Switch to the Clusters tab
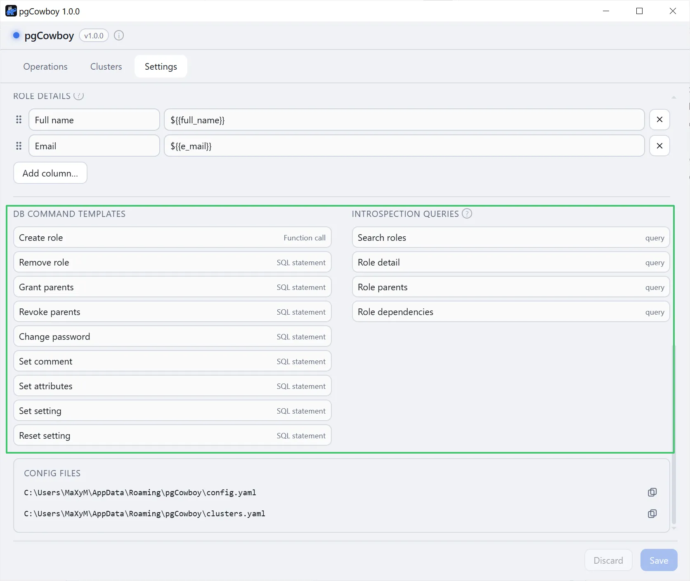 pyautogui.click(x=106, y=66)
